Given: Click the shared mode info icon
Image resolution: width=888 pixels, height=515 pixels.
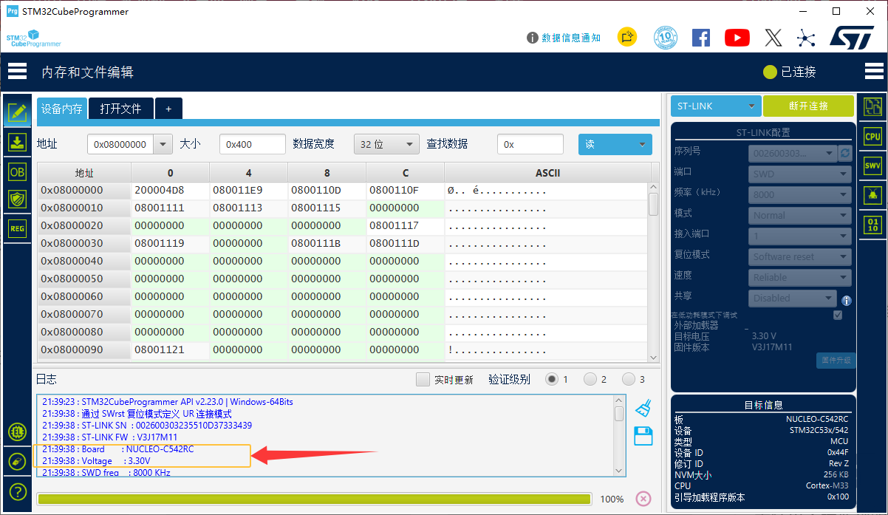Looking at the screenshot, I should (847, 301).
